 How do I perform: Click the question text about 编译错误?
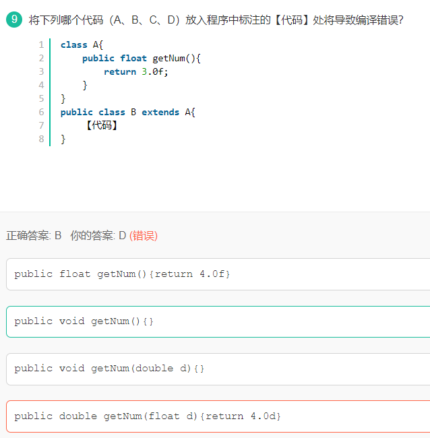pos(216,20)
